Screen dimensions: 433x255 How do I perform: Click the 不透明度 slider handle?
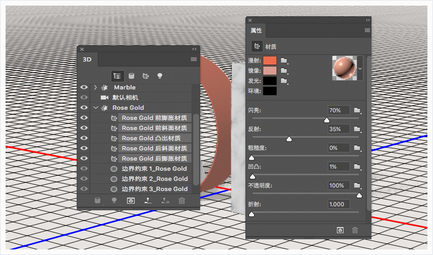[359, 196]
